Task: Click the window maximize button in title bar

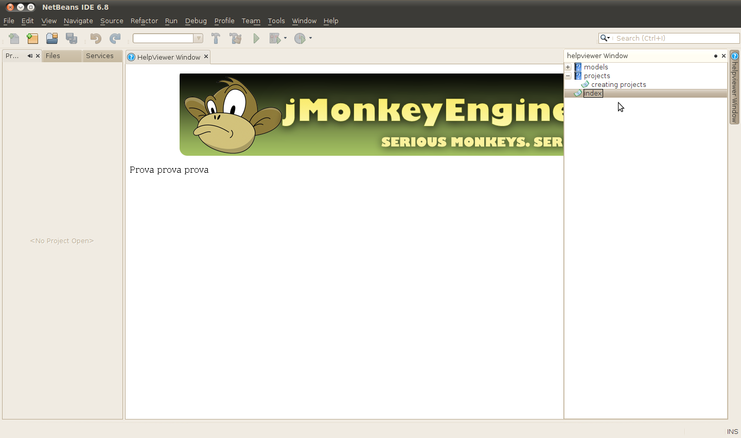Action: click(31, 7)
